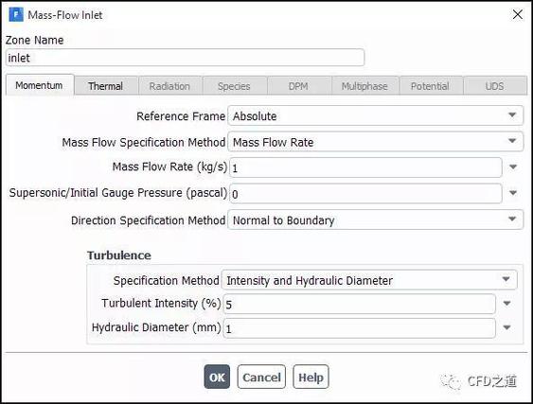Expand turbulence Specification Method dropdown
The height and width of the screenshot is (404, 533).
369,280
